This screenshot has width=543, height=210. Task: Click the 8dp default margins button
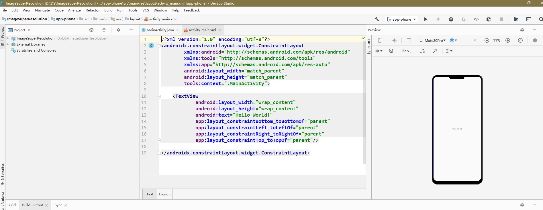tap(406, 51)
